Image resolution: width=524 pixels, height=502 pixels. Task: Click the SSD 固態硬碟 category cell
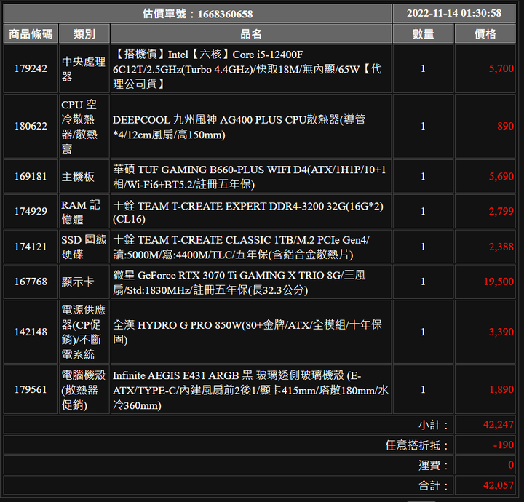(x=84, y=247)
